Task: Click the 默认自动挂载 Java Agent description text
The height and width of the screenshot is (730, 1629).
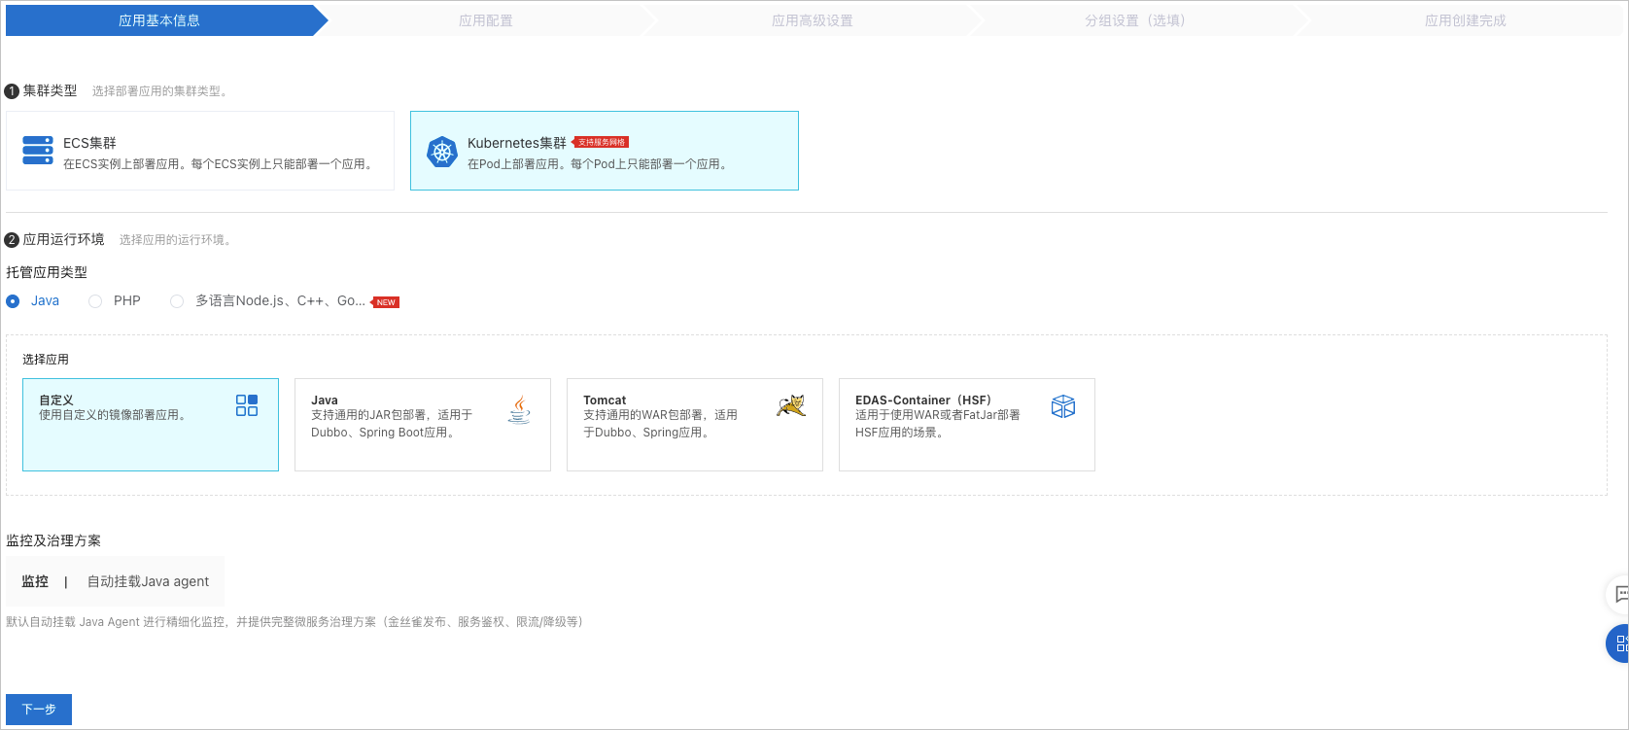Action: [297, 622]
